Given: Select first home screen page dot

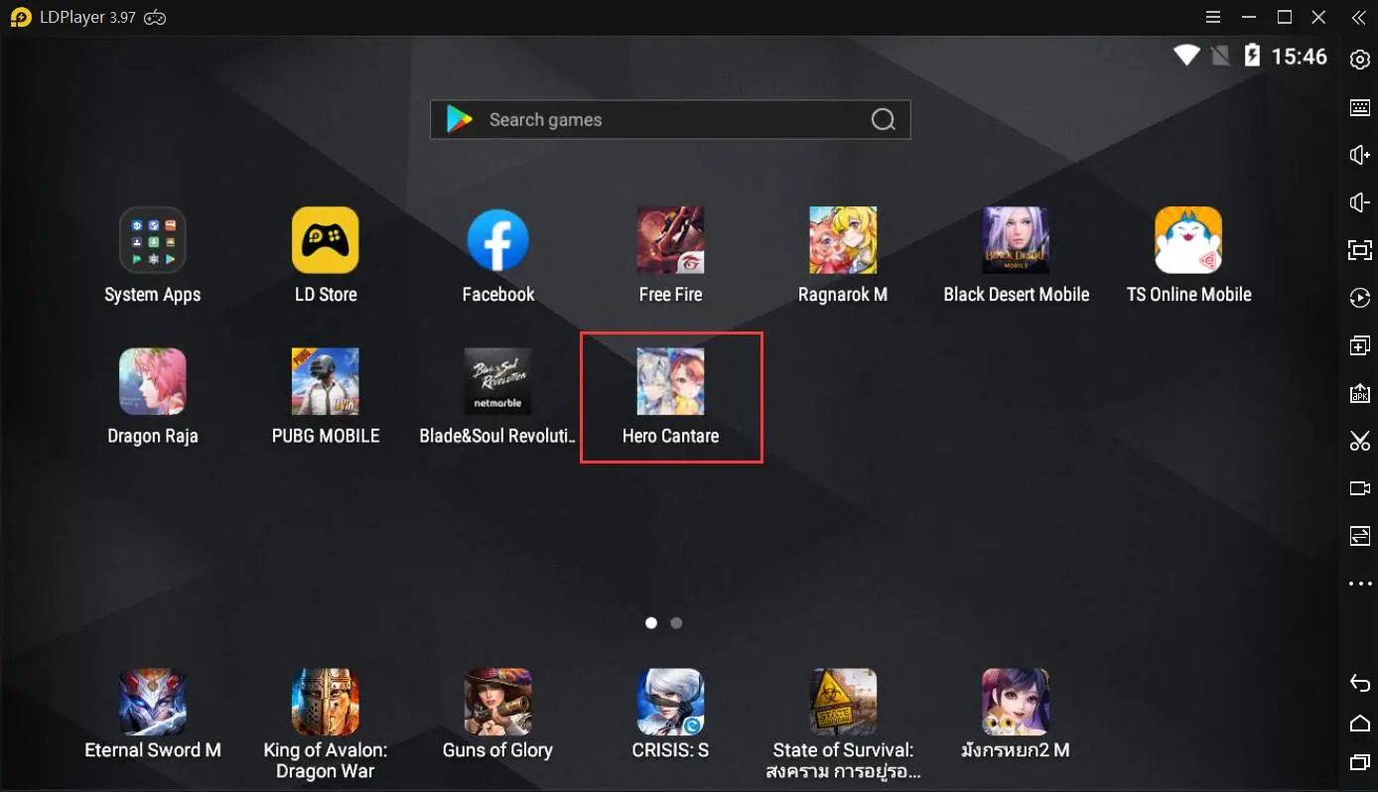Looking at the screenshot, I should pos(651,623).
